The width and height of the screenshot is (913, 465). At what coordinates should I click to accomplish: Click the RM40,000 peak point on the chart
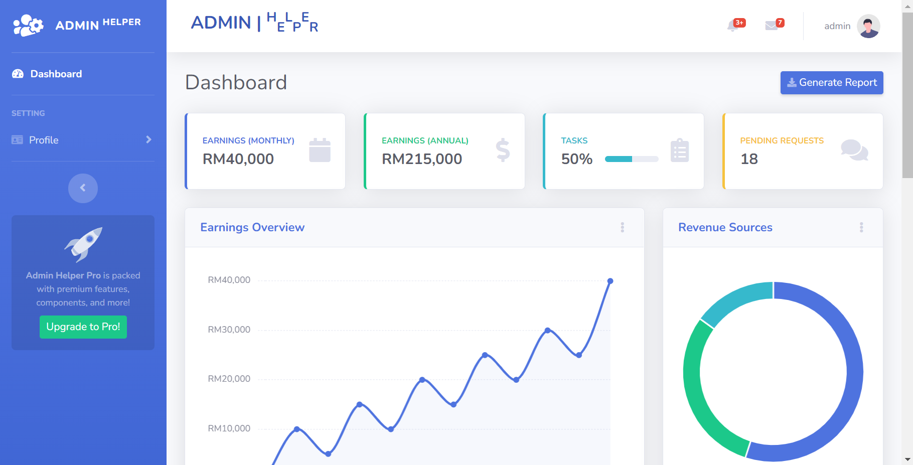click(x=610, y=281)
